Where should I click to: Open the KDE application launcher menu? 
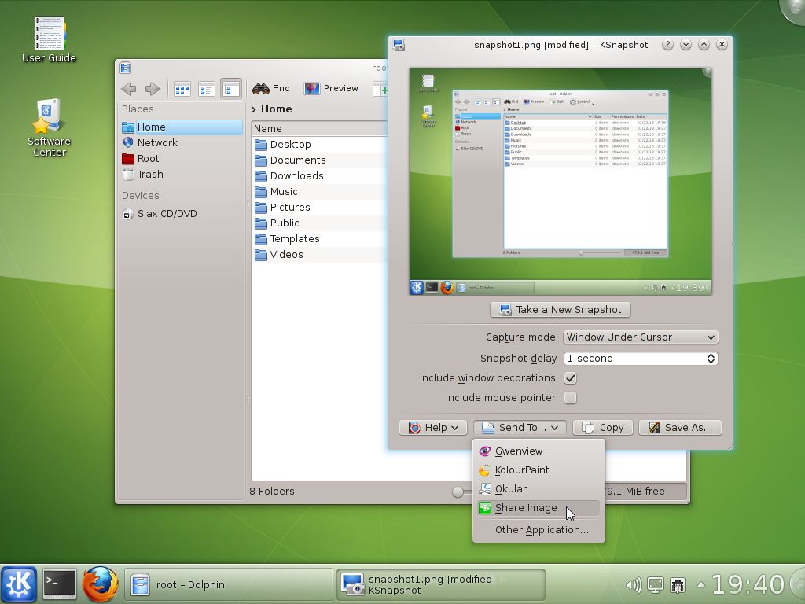pyautogui.click(x=19, y=584)
